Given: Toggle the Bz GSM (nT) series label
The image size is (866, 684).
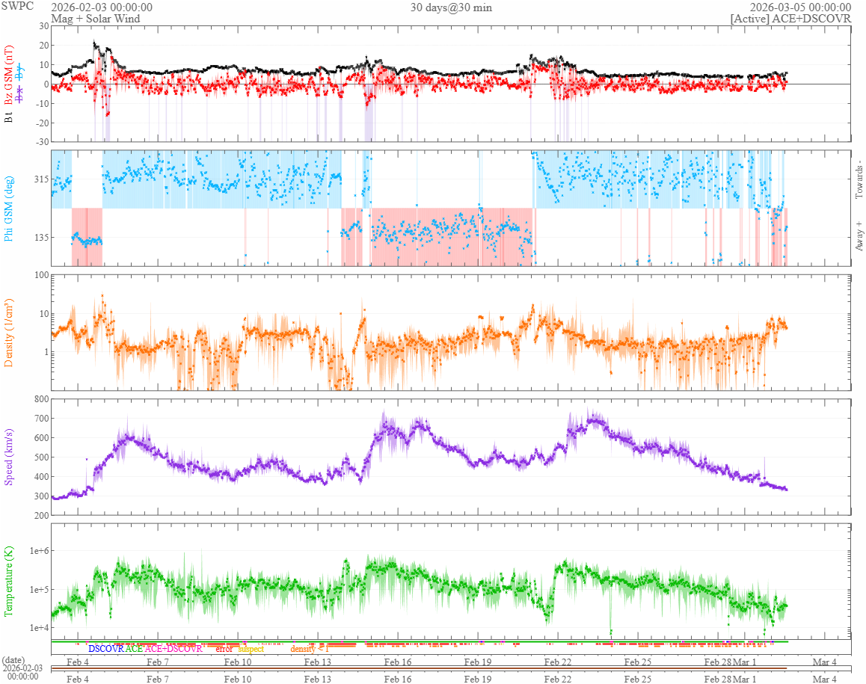Looking at the screenshot, I should [x=8, y=75].
